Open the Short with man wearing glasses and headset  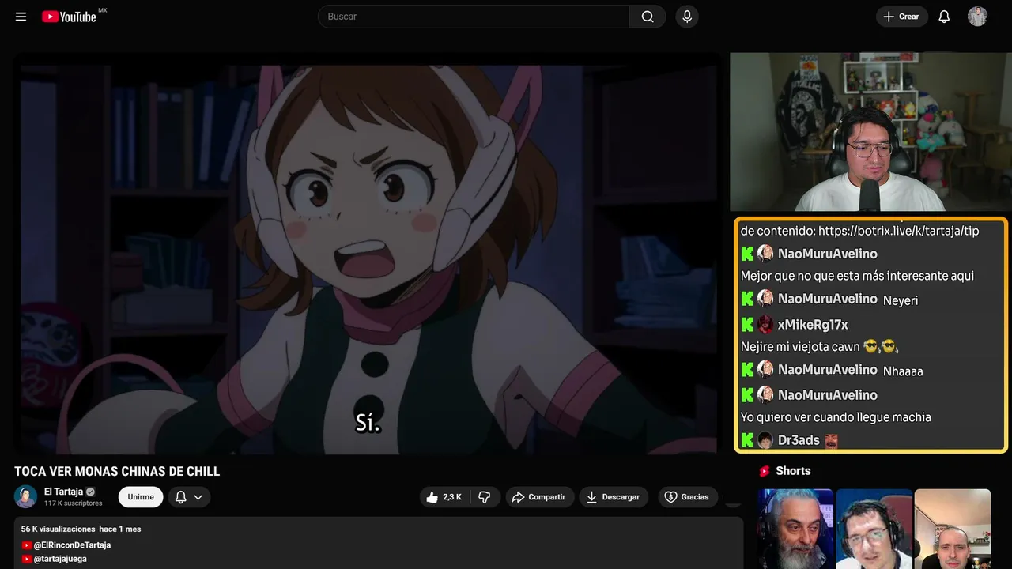[874, 529]
